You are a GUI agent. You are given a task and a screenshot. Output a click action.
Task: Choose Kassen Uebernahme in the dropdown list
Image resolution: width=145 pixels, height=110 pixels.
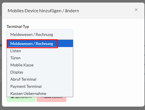click(x=40, y=93)
